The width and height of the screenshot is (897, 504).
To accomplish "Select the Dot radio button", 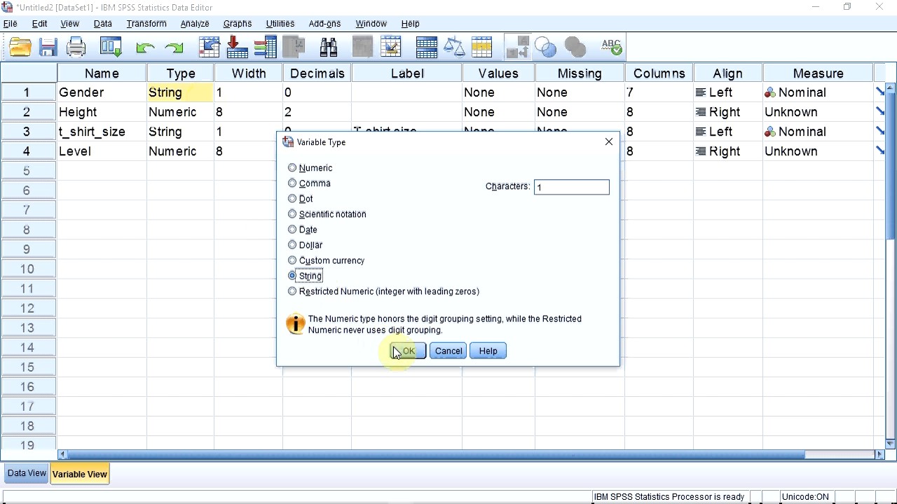I will pos(292,199).
